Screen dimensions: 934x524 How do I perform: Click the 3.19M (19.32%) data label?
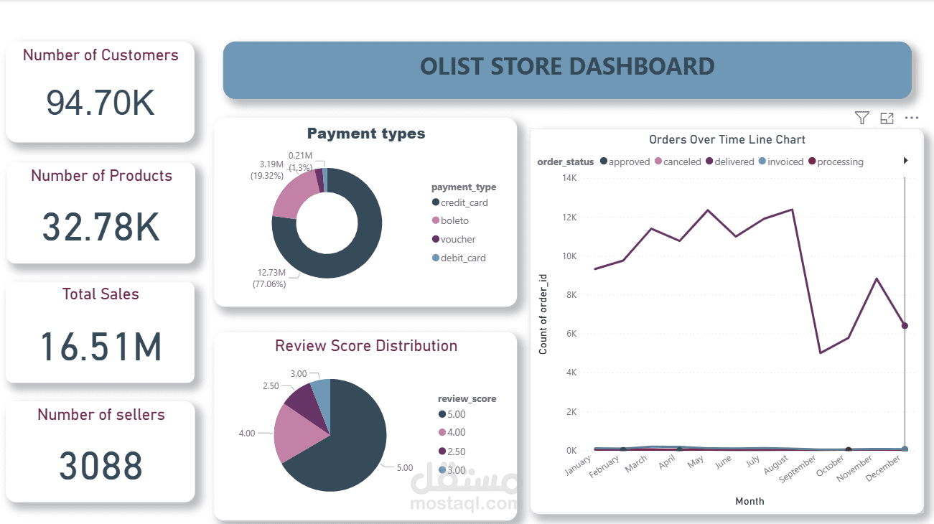[268, 169]
